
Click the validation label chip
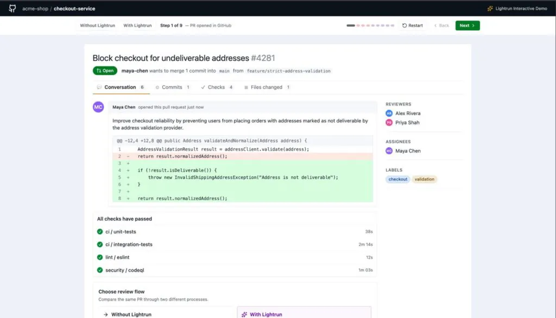click(425, 179)
